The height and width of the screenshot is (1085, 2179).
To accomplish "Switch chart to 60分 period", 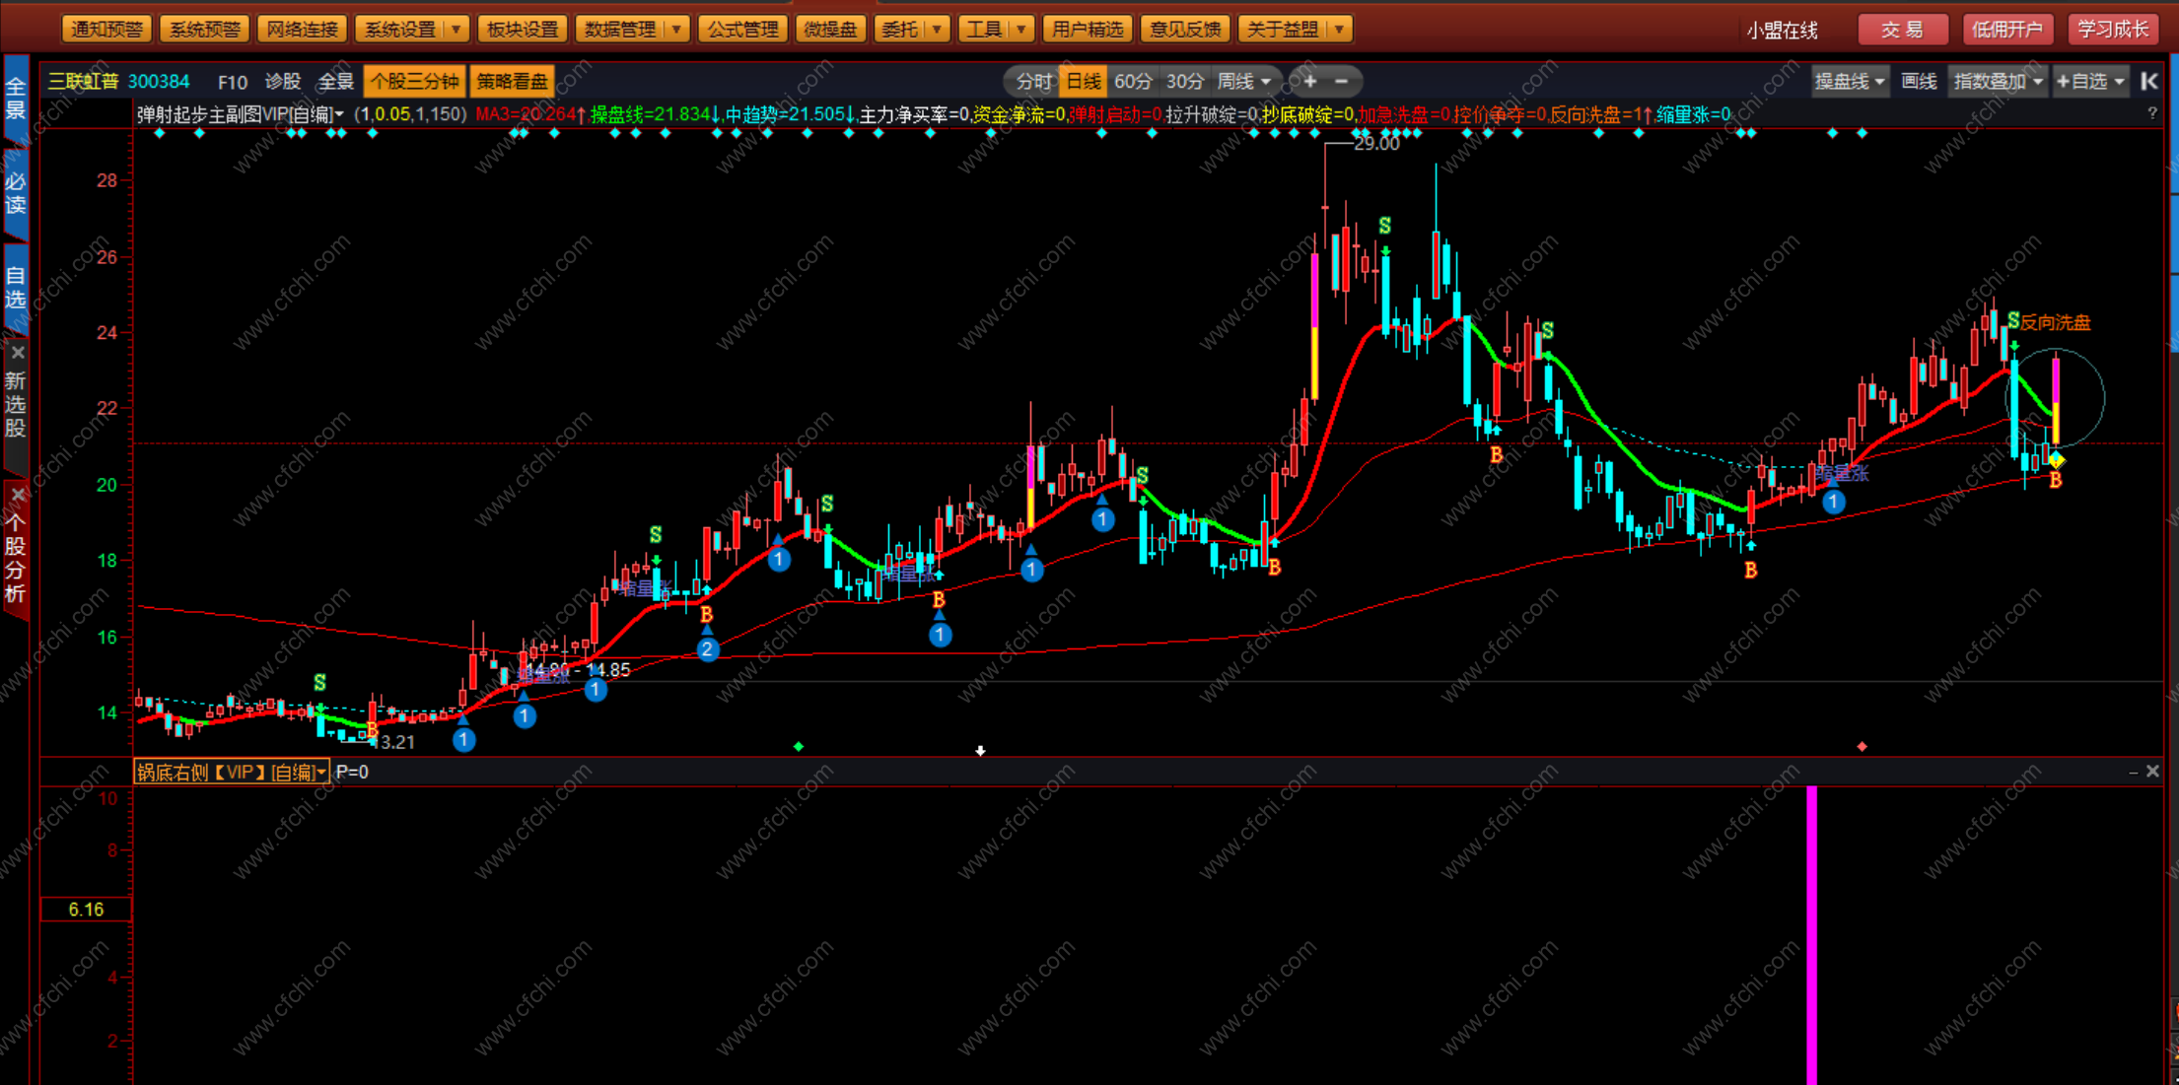I will point(1133,82).
